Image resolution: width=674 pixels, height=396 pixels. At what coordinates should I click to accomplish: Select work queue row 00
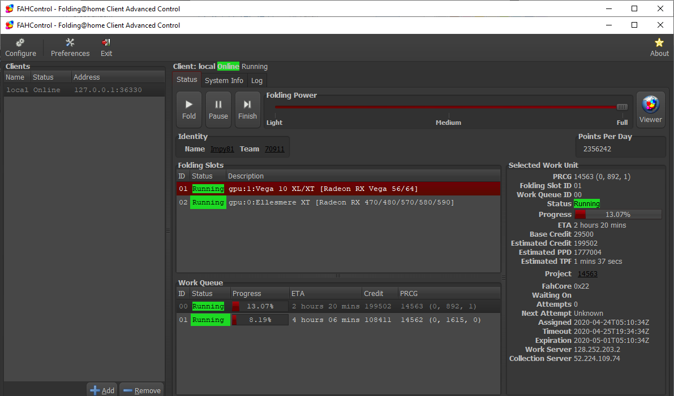pyautogui.click(x=338, y=306)
